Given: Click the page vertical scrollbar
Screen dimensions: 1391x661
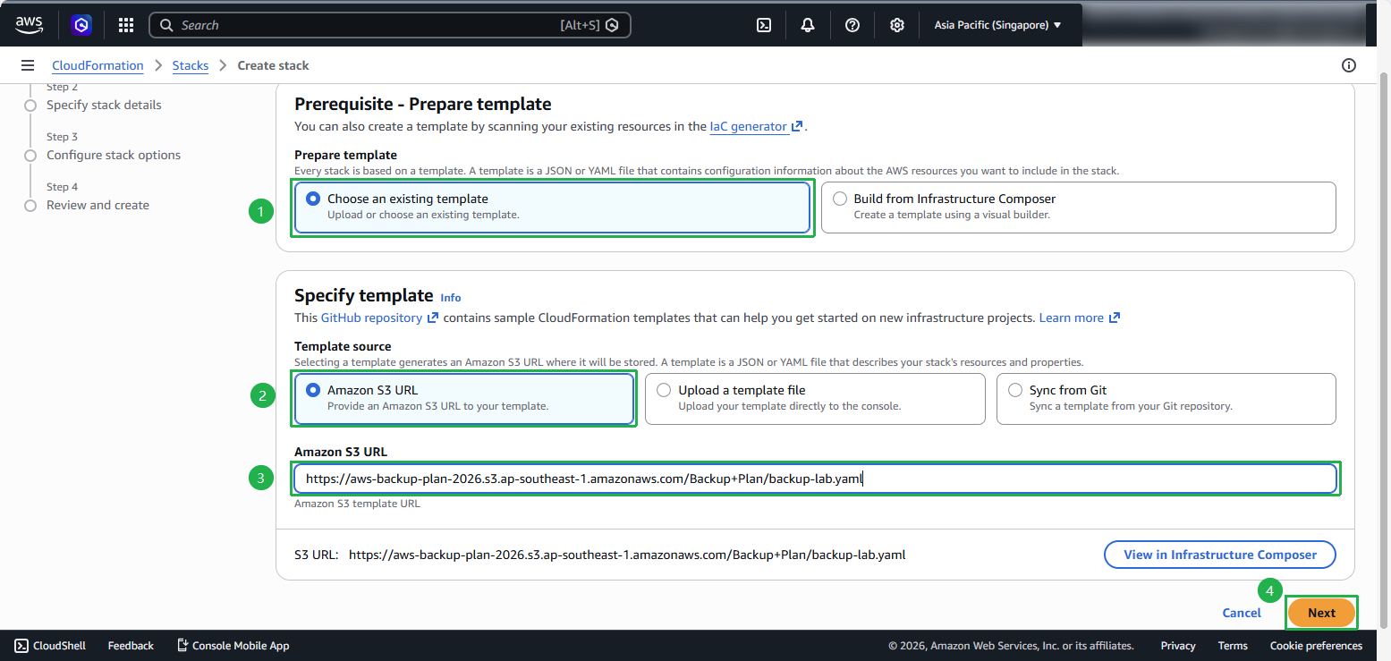Looking at the screenshot, I should (x=1384, y=349).
